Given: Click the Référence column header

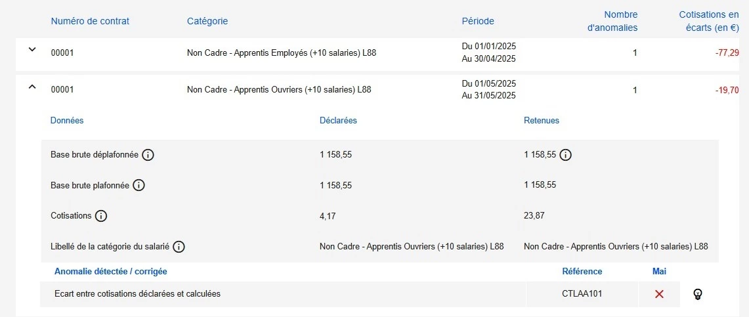Looking at the screenshot, I should (x=582, y=271).
